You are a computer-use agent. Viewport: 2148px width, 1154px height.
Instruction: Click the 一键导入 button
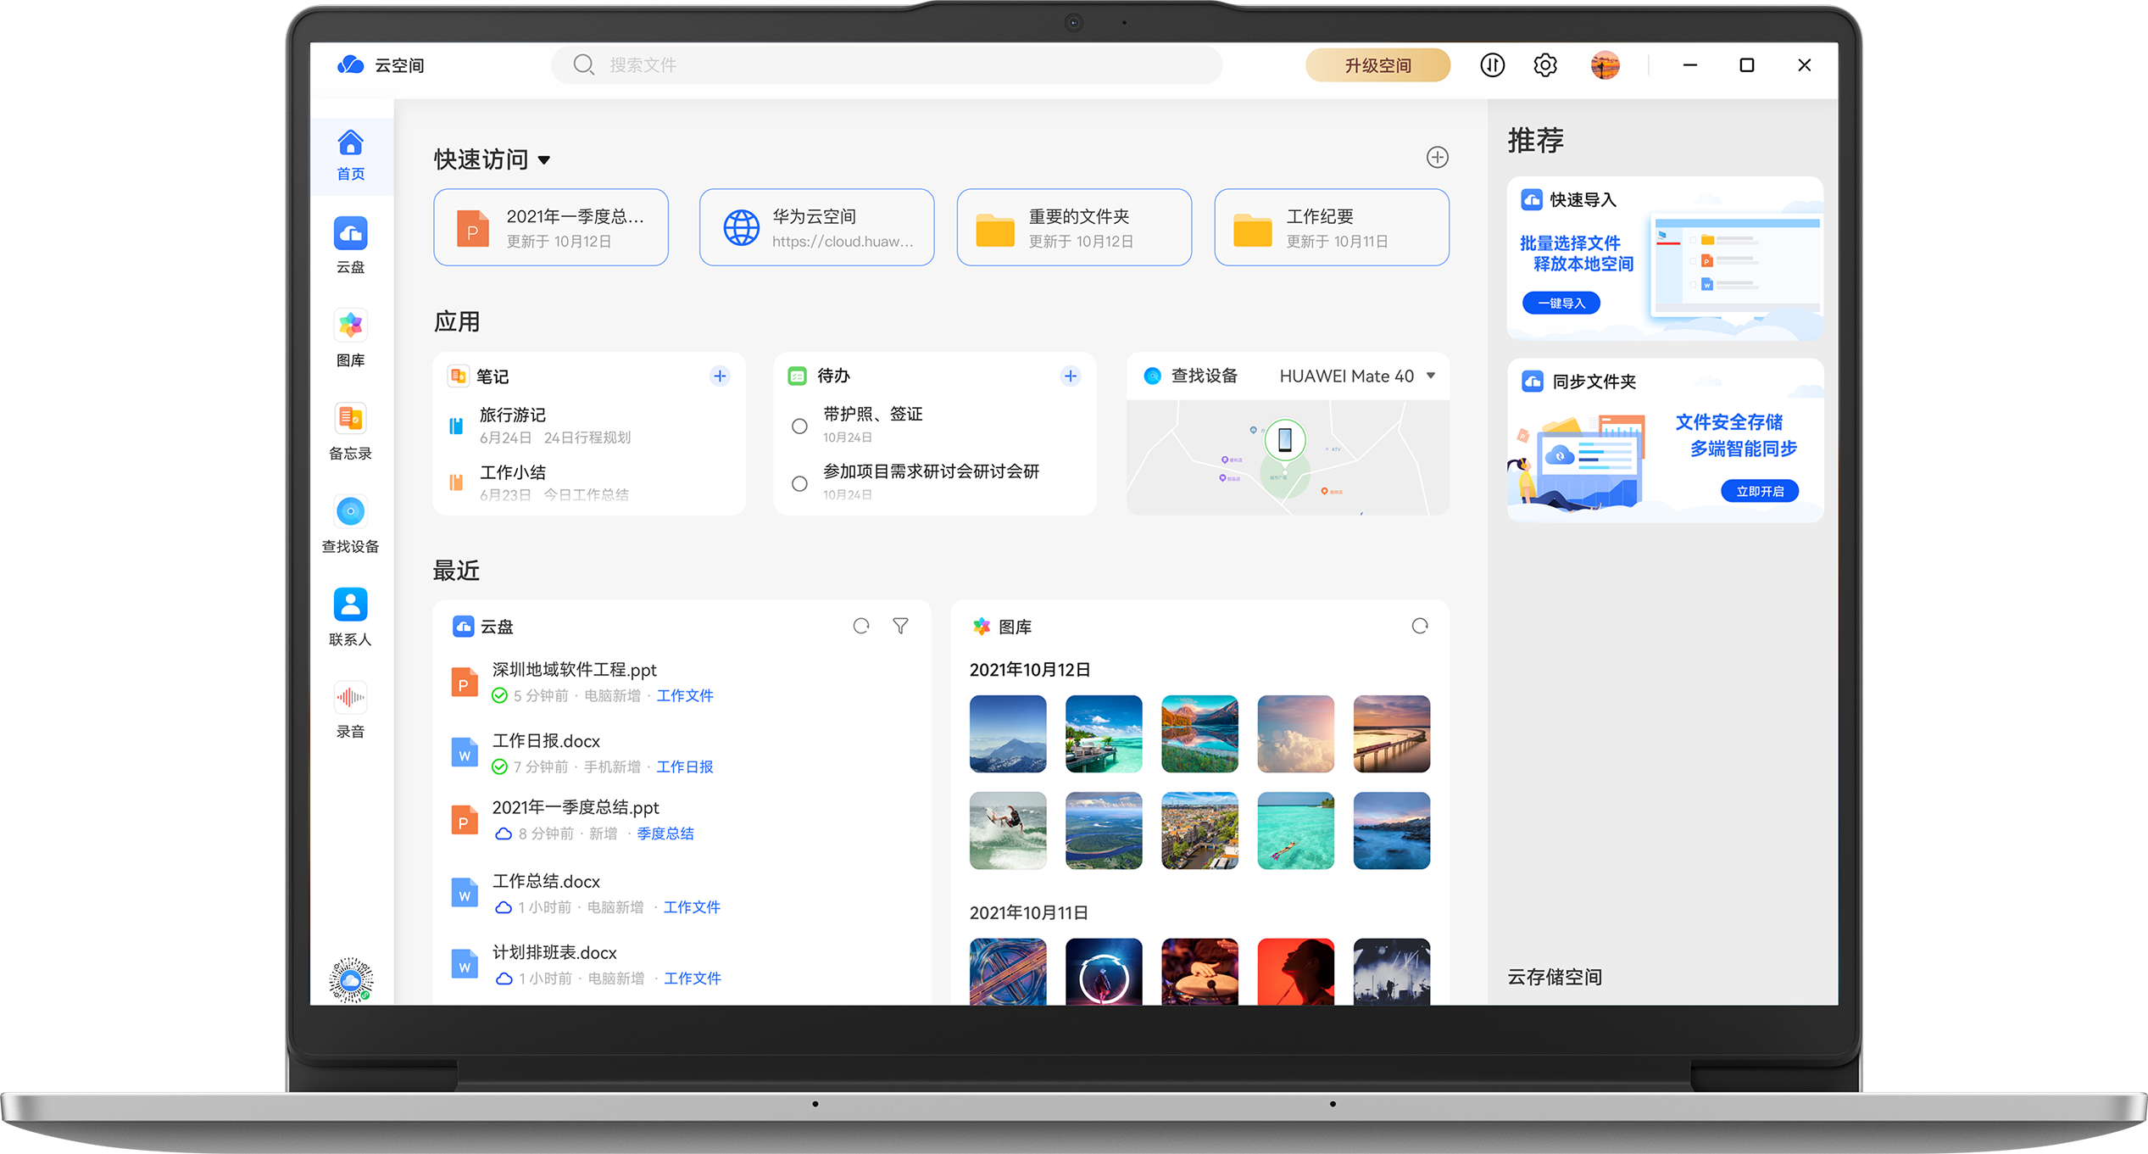point(1561,303)
